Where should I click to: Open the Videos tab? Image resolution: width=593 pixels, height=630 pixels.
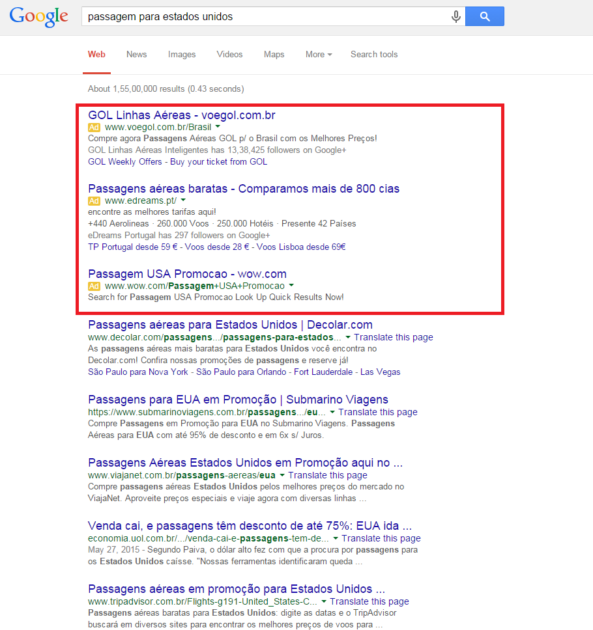(x=230, y=54)
